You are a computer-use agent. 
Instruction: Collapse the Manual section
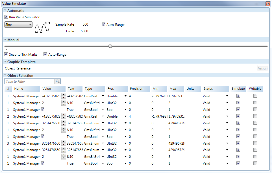coord(5,40)
